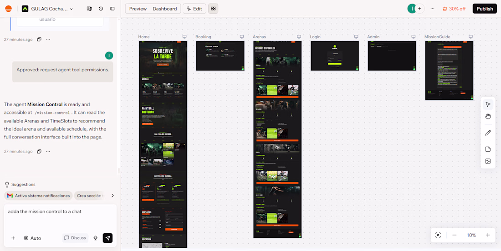501x251 pixels.
Task: Click the 30% off offer link
Action: point(454,9)
